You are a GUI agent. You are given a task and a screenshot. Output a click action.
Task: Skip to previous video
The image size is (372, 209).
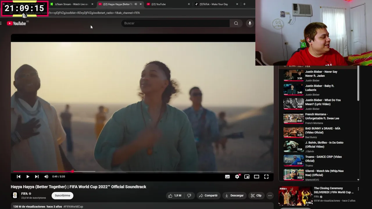coord(19,176)
